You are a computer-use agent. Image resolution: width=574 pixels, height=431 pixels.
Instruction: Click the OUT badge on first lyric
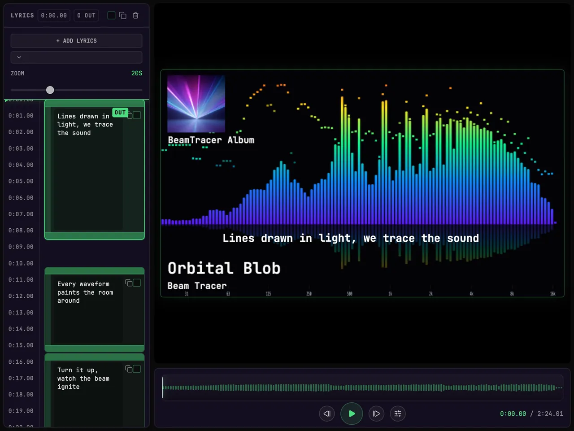click(120, 113)
